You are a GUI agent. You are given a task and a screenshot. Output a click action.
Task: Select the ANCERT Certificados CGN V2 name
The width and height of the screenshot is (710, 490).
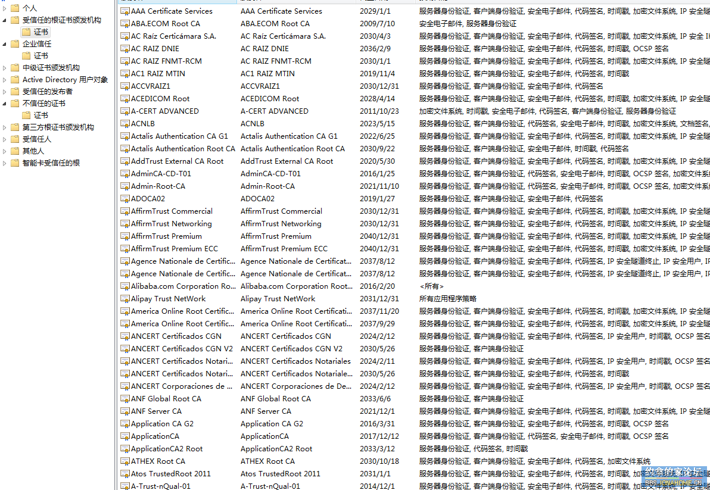(182, 349)
